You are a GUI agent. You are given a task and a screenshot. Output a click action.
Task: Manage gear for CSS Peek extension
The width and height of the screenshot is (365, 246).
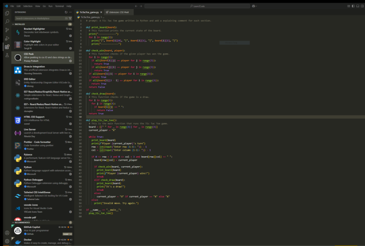(x=70, y=61)
